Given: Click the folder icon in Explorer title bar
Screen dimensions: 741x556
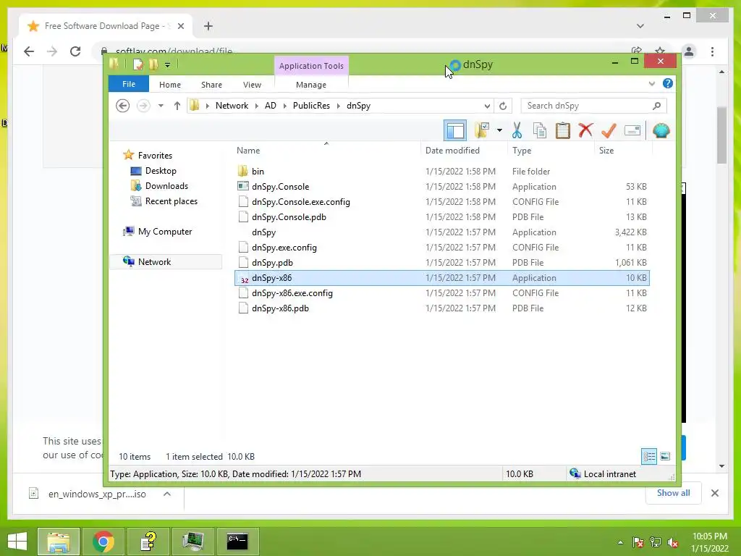Looking at the screenshot, I should (114, 64).
